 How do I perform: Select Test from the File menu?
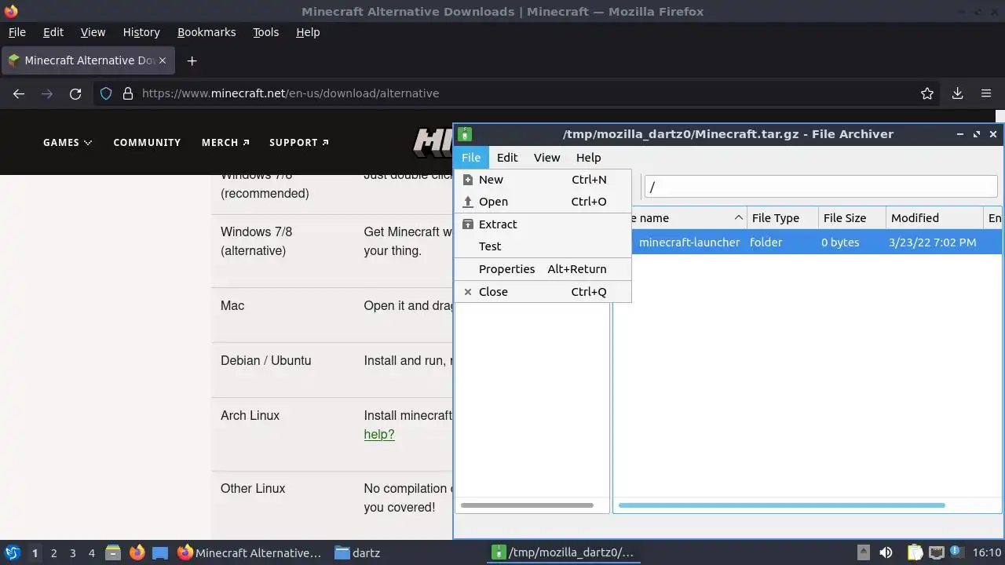[x=543, y=246]
